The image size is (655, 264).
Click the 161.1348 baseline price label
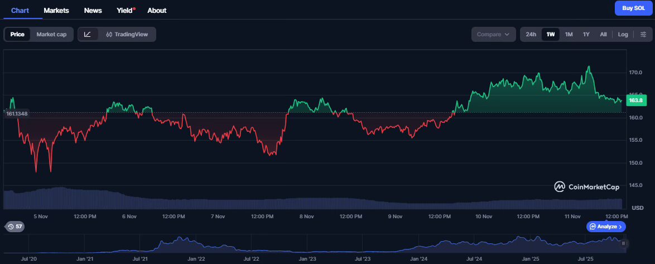click(17, 114)
